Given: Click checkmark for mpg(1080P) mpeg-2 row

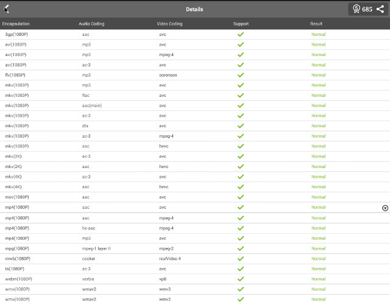Looking at the screenshot, I should tap(241, 248).
